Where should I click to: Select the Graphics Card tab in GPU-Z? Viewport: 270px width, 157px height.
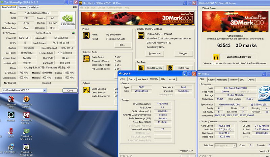pos(9,7)
